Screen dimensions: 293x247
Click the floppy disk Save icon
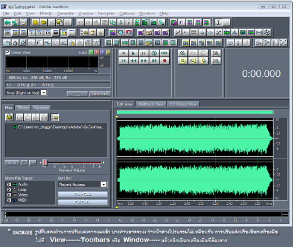51,23
